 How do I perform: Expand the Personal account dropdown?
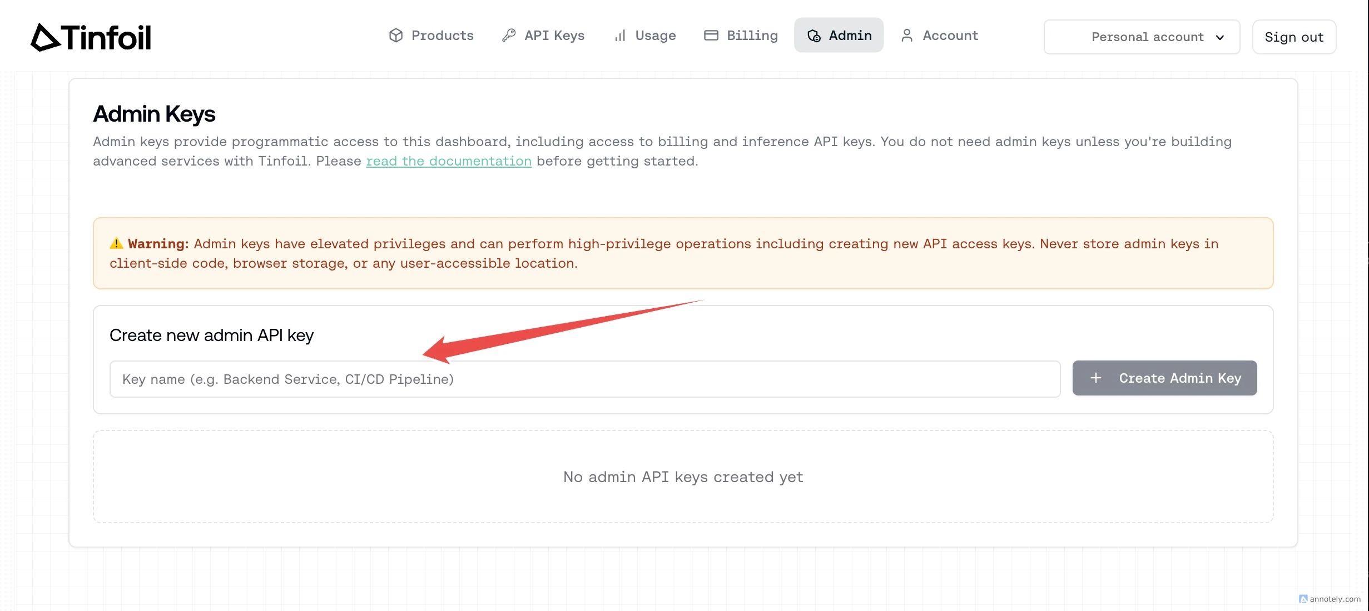tap(1142, 37)
